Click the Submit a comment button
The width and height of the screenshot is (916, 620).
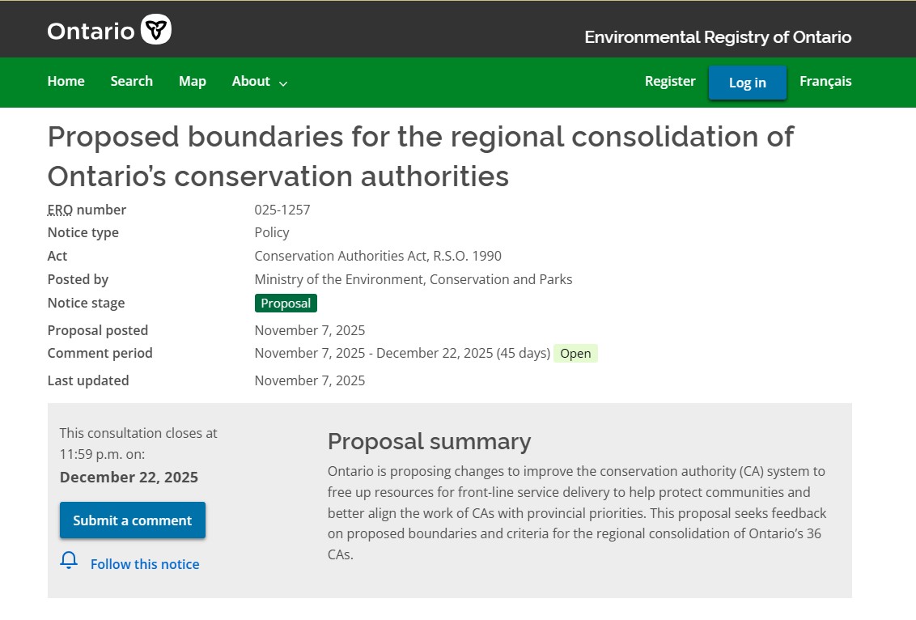pos(133,520)
